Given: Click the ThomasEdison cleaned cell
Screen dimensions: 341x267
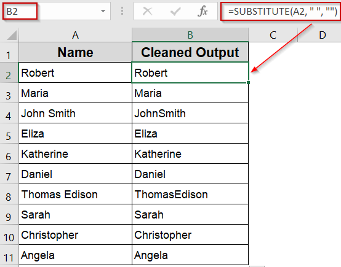Looking at the screenshot, I should pyautogui.click(x=190, y=194).
